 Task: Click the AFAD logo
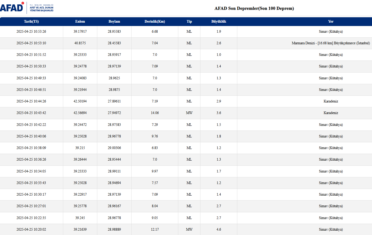12,7
